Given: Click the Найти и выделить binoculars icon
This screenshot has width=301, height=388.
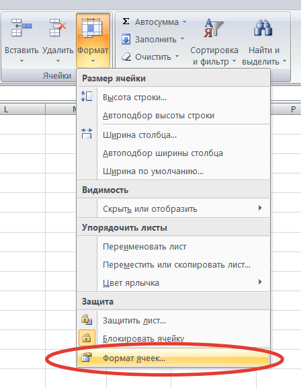Looking at the screenshot, I should [263, 28].
